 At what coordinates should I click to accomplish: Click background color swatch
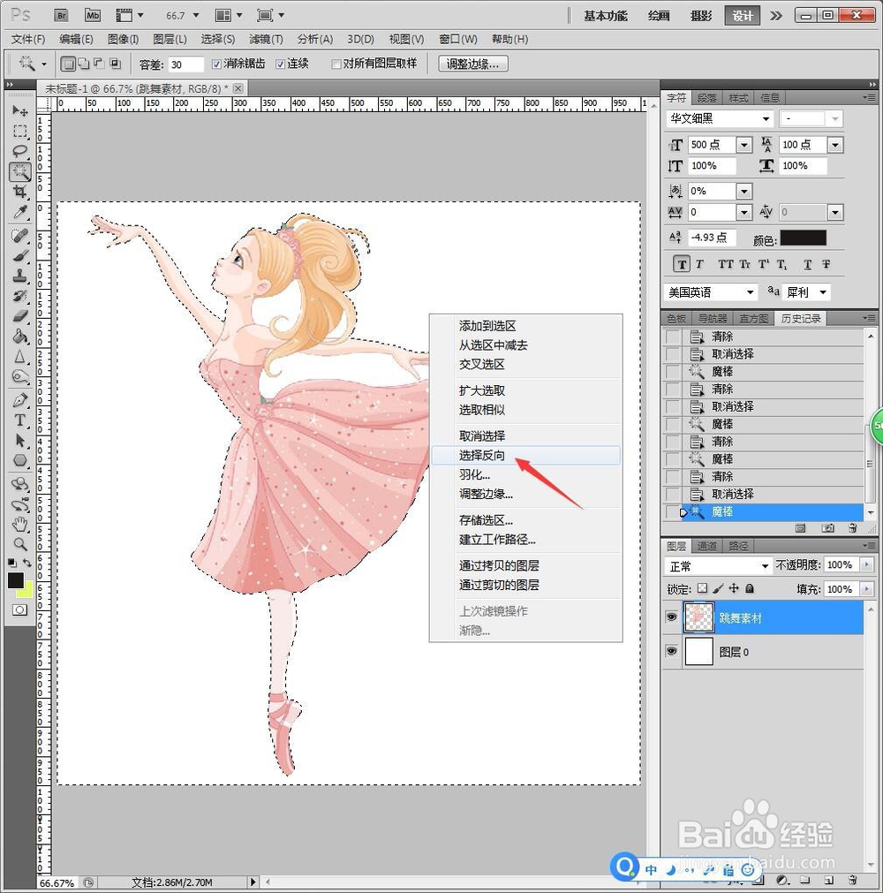coord(27,591)
